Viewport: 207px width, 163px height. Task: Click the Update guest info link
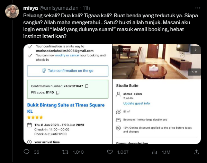[136, 103]
